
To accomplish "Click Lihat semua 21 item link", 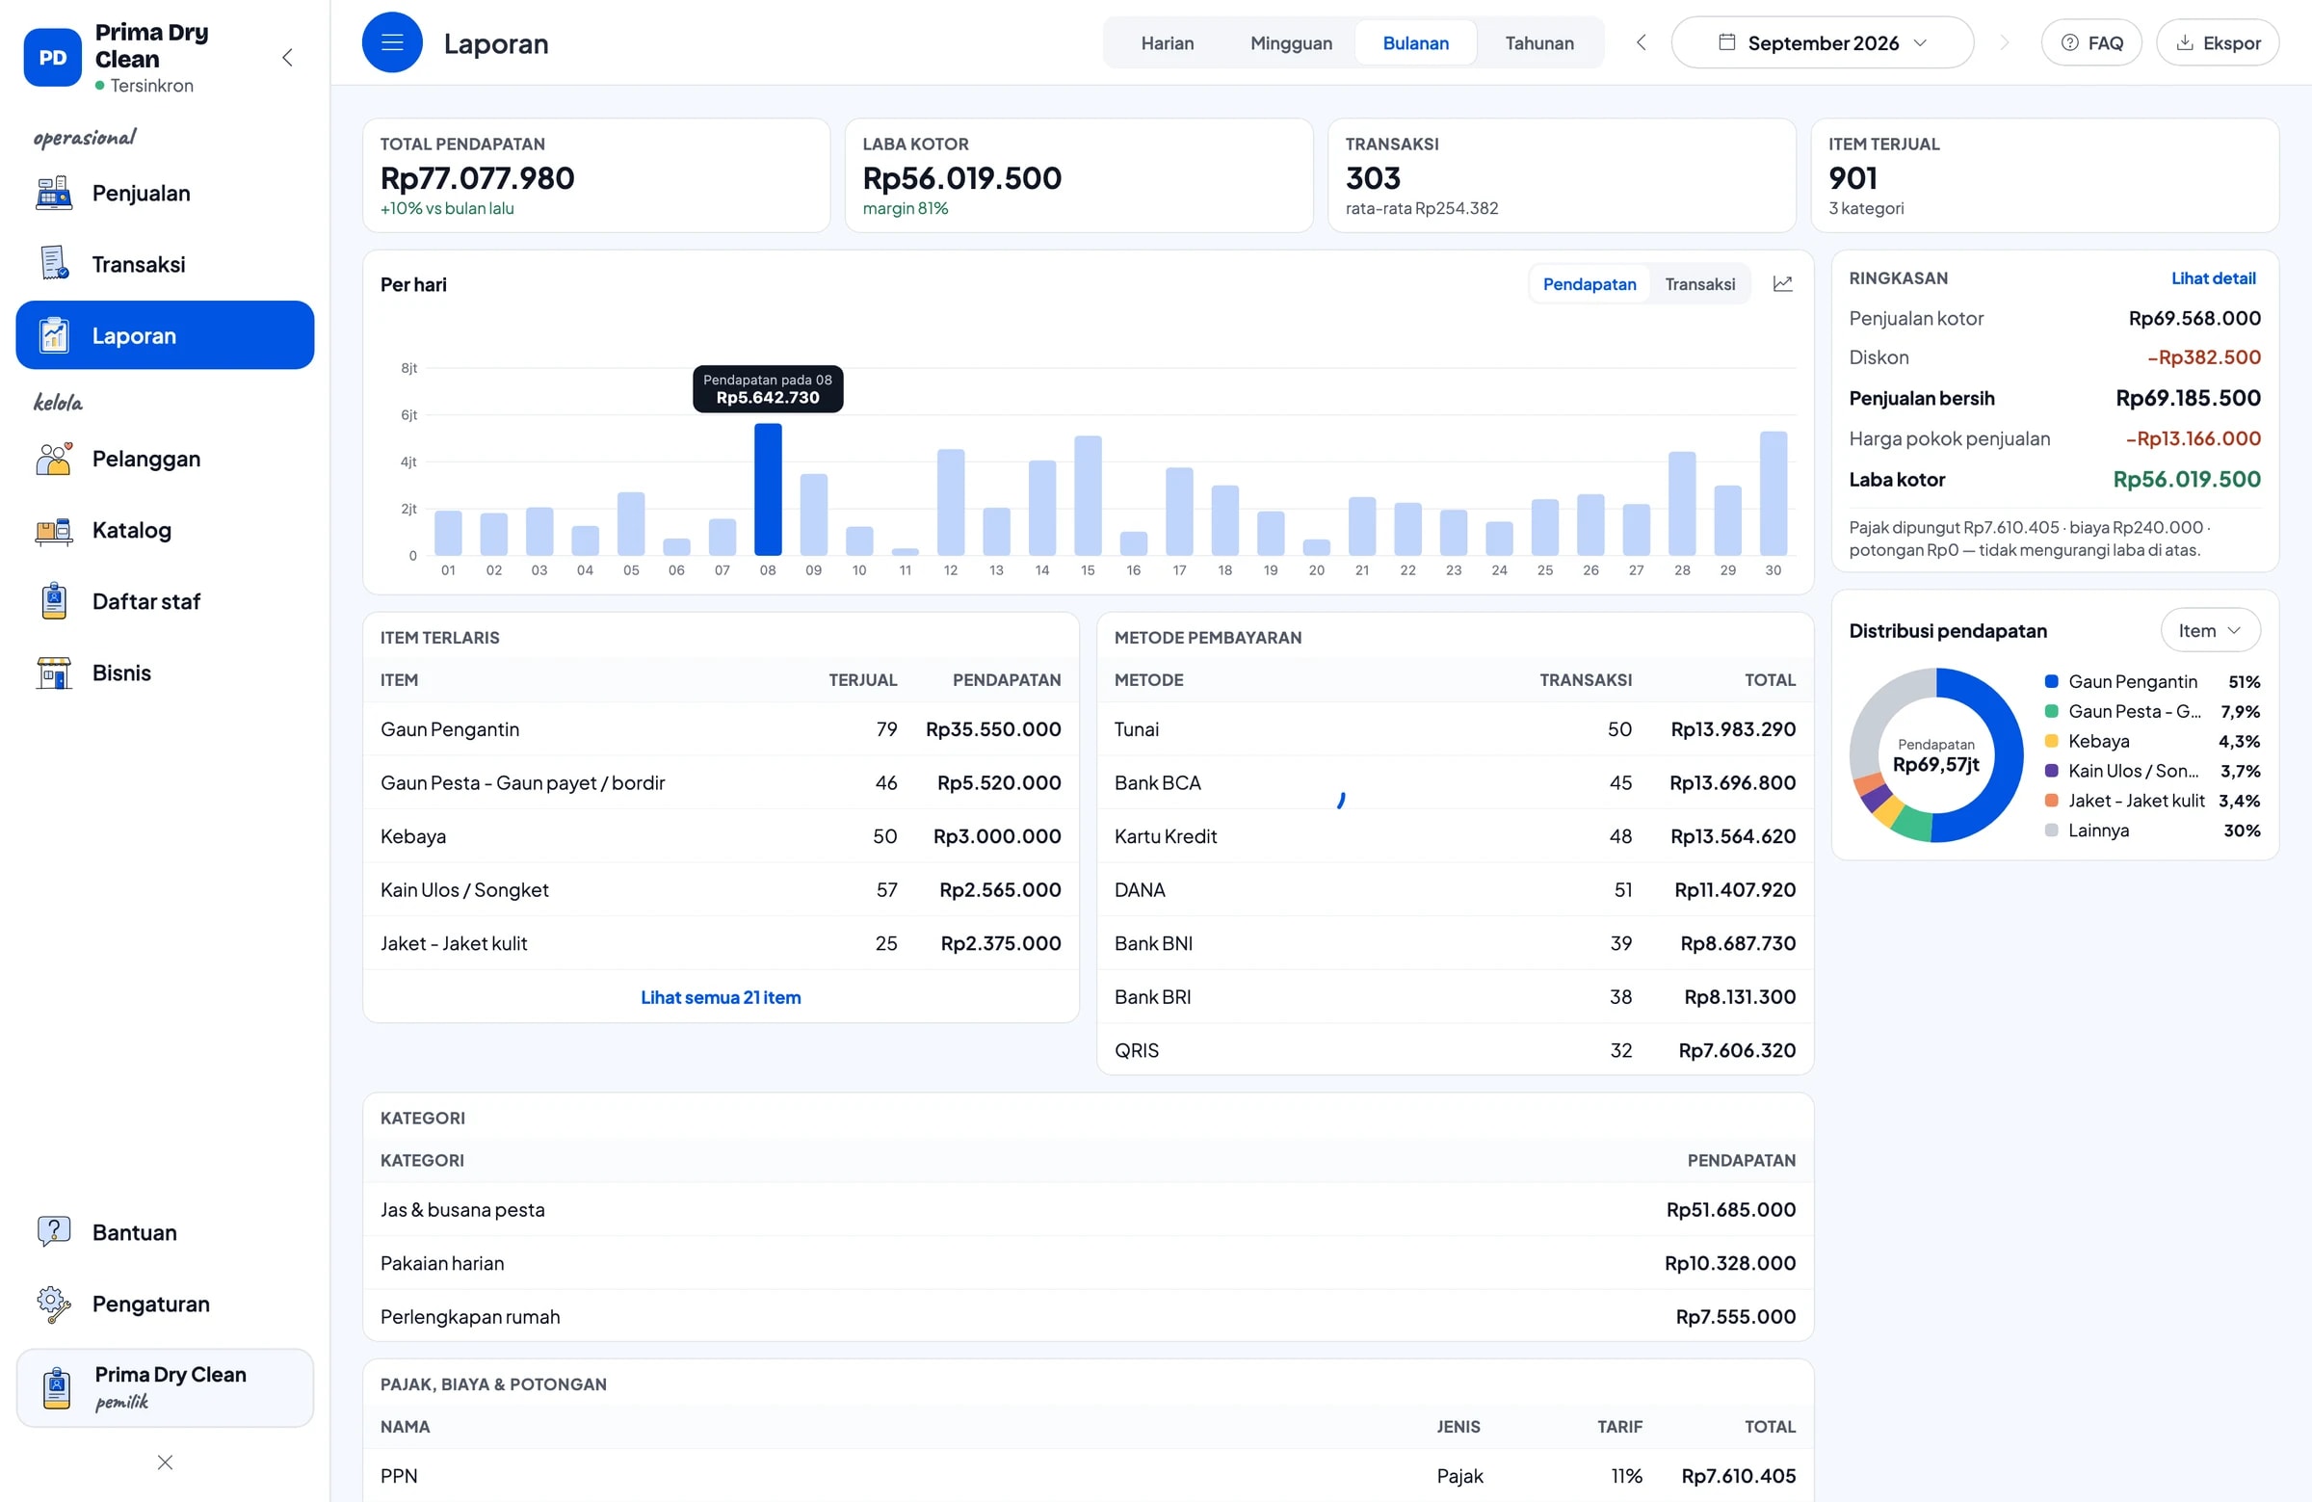I will [721, 997].
